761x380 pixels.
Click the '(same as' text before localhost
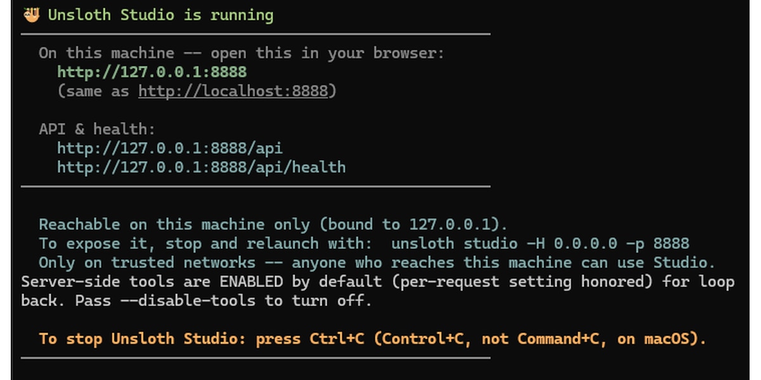[93, 91]
